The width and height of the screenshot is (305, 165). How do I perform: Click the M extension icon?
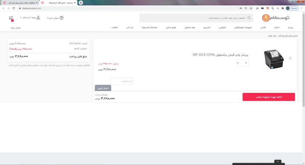pyautogui.click(x=262, y=8)
